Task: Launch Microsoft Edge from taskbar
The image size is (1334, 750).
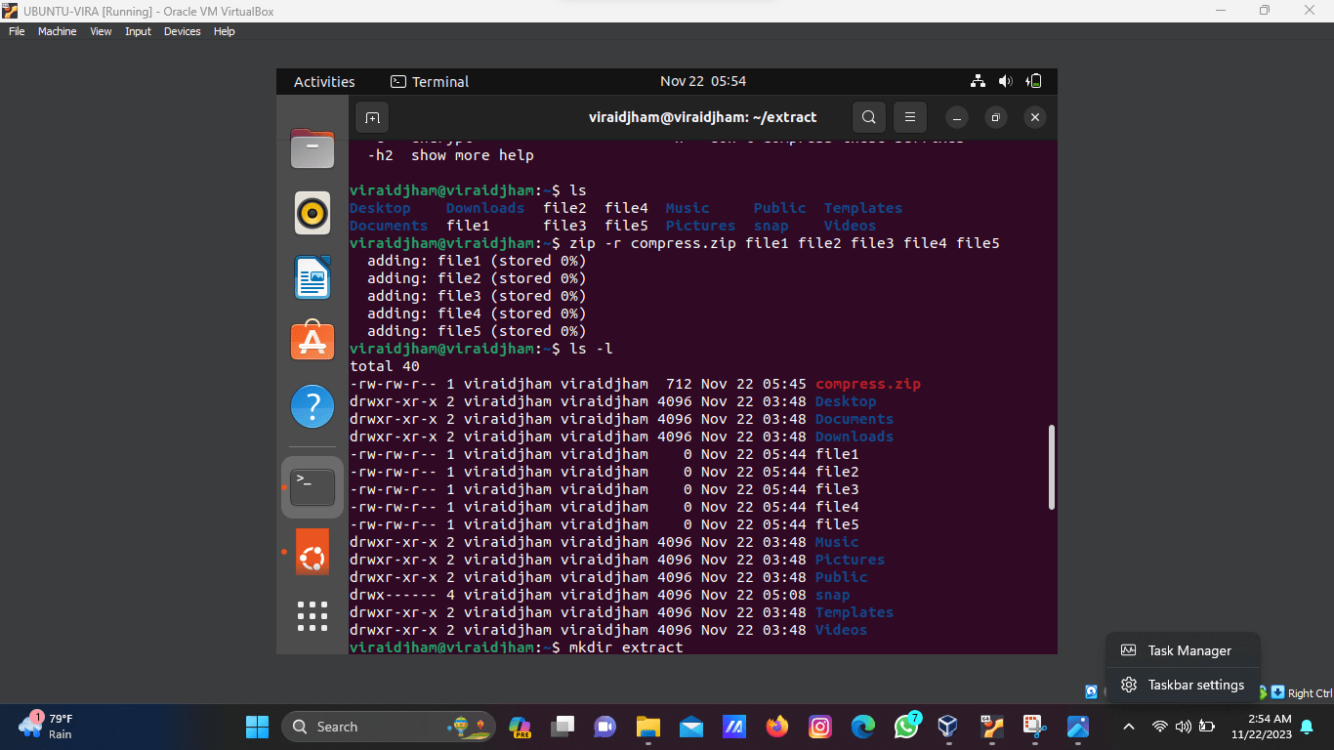Action: pos(863,727)
